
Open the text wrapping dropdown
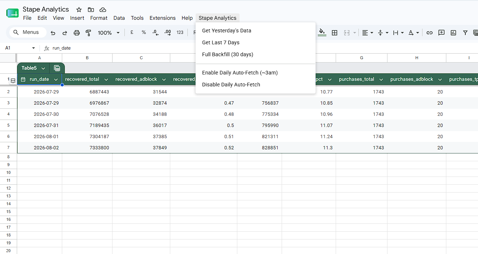point(398,33)
